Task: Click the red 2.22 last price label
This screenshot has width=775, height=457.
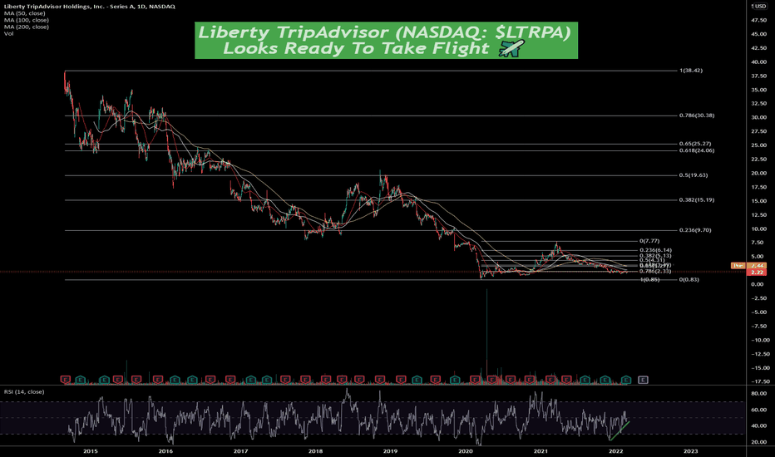Action: pyautogui.click(x=758, y=273)
